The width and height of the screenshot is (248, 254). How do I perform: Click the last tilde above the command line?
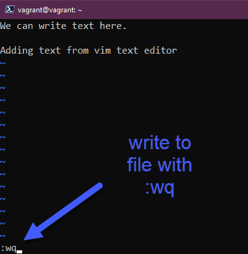[2, 236]
